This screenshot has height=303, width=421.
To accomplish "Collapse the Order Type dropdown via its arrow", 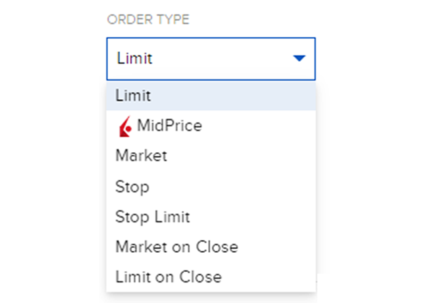I will pyautogui.click(x=298, y=59).
